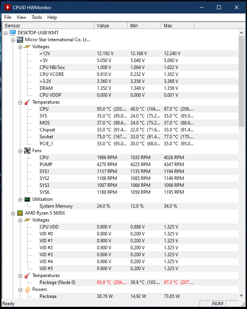Image resolution: width=247 pixels, height=309 pixels.
Task: Click the Min column header
Action: pyautogui.click(x=144, y=25)
